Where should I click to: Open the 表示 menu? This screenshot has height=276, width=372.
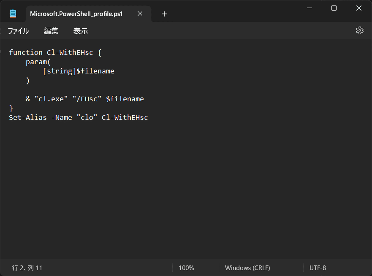(x=80, y=30)
